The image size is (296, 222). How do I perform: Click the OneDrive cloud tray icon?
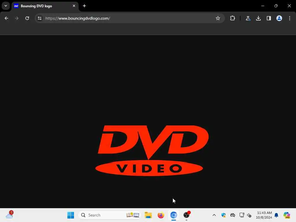coord(233,215)
